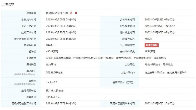
Task: Click the 现场摇号签到结束时间 value 15时00分
Action: pyautogui.click(x=160, y=103)
